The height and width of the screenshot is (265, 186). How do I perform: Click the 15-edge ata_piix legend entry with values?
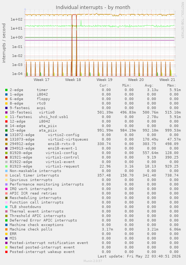pos(93,130)
